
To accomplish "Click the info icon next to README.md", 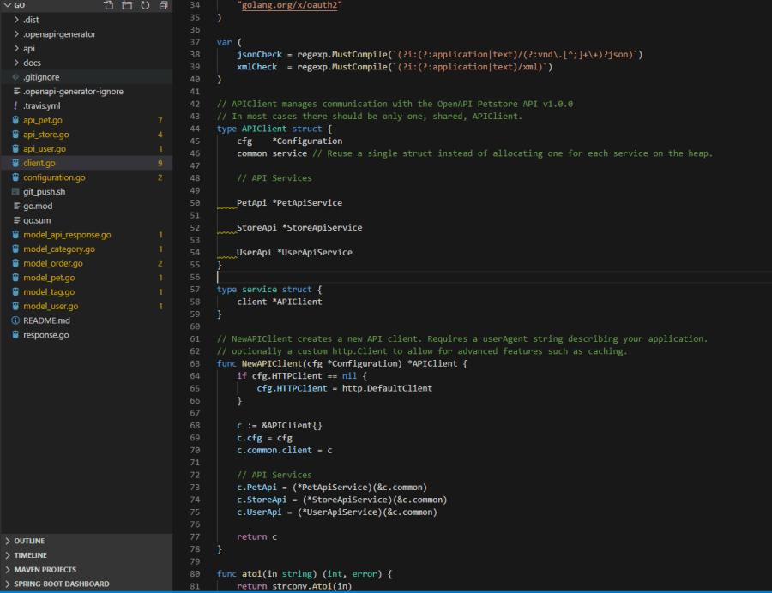I will tap(15, 320).
